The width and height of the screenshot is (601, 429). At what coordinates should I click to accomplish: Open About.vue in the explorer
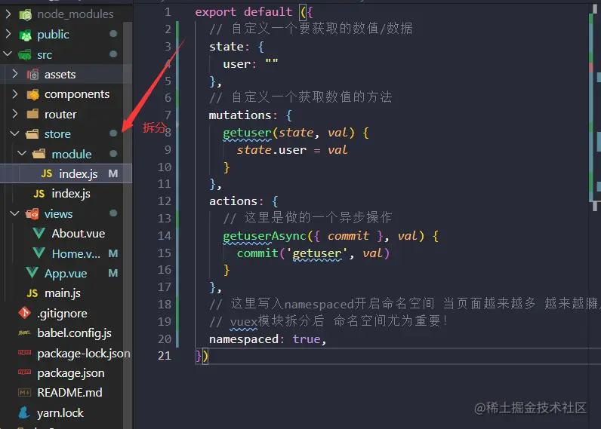pos(66,234)
